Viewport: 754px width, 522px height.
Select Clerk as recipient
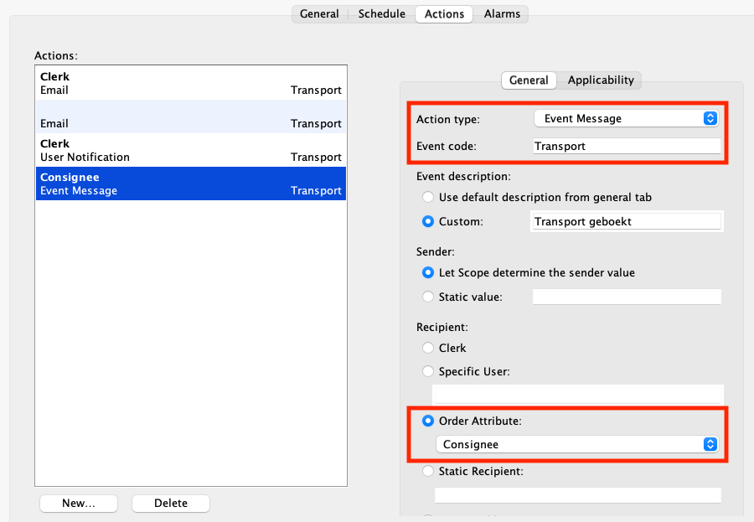click(x=429, y=348)
